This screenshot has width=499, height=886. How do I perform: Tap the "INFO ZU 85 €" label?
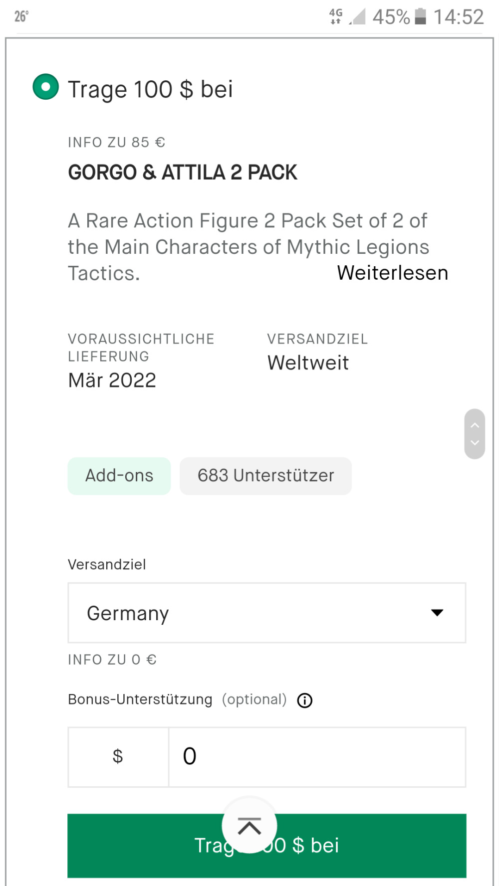pos(117,143)
